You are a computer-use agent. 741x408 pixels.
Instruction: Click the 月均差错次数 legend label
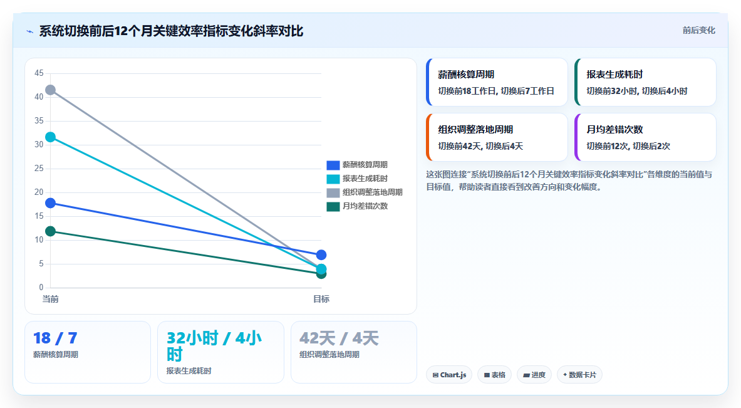pos(365,206)
